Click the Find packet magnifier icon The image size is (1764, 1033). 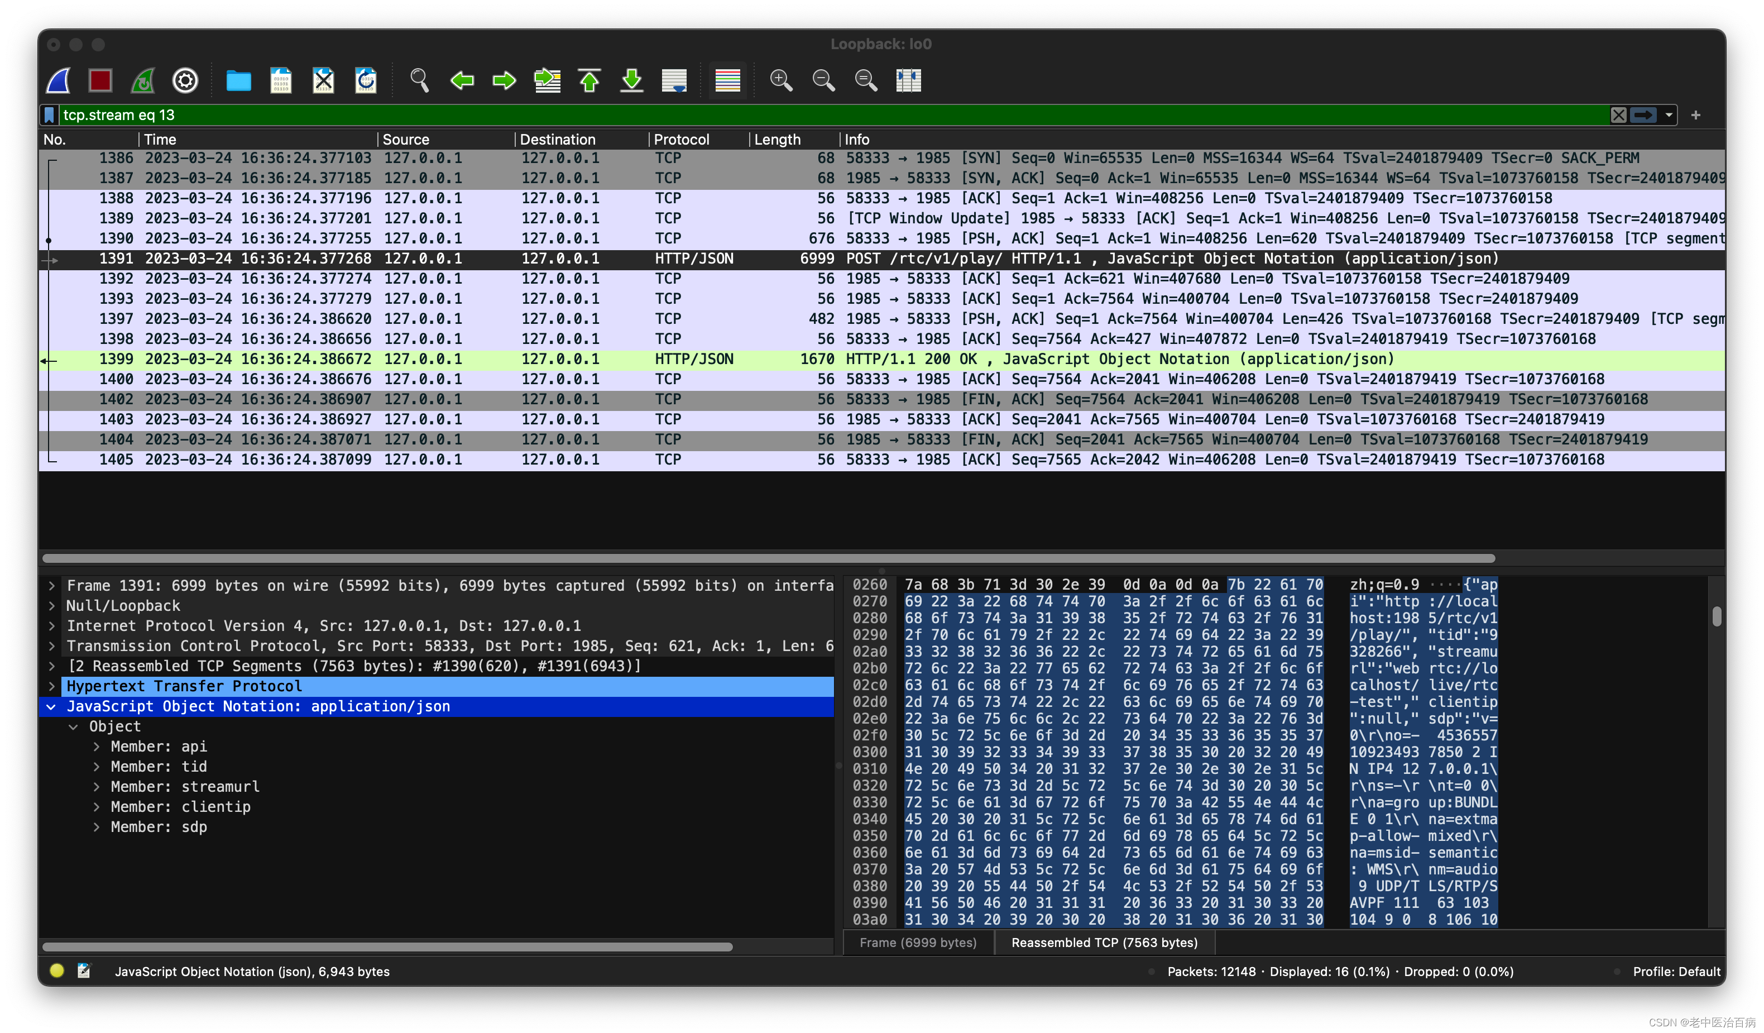tap(419, 80)
